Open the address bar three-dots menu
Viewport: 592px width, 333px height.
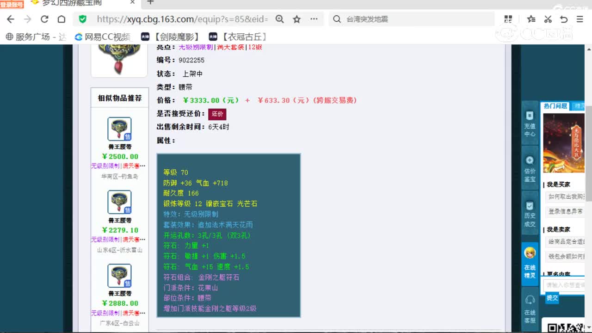(314, 19)
